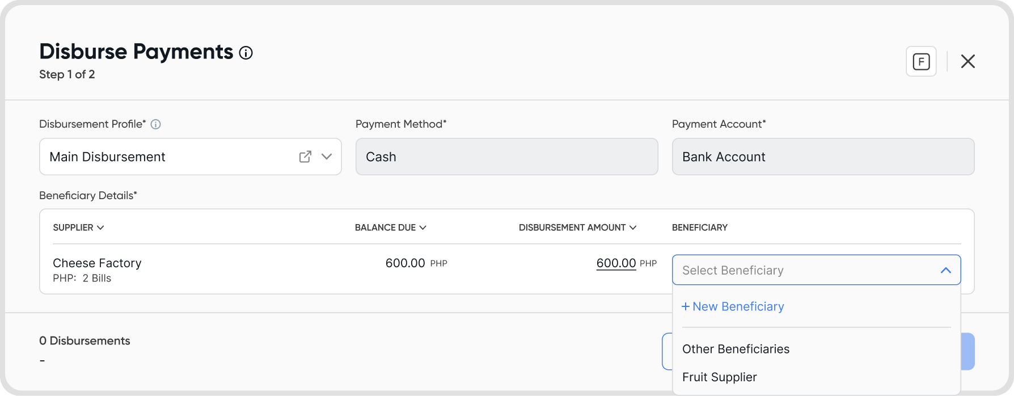Sort by Disbursement Amount column

(x=577, y=228)
